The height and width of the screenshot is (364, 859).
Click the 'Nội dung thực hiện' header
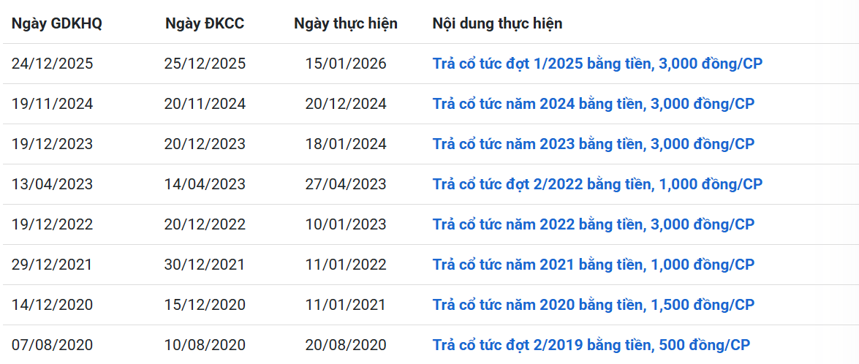[x=497, y=23]
